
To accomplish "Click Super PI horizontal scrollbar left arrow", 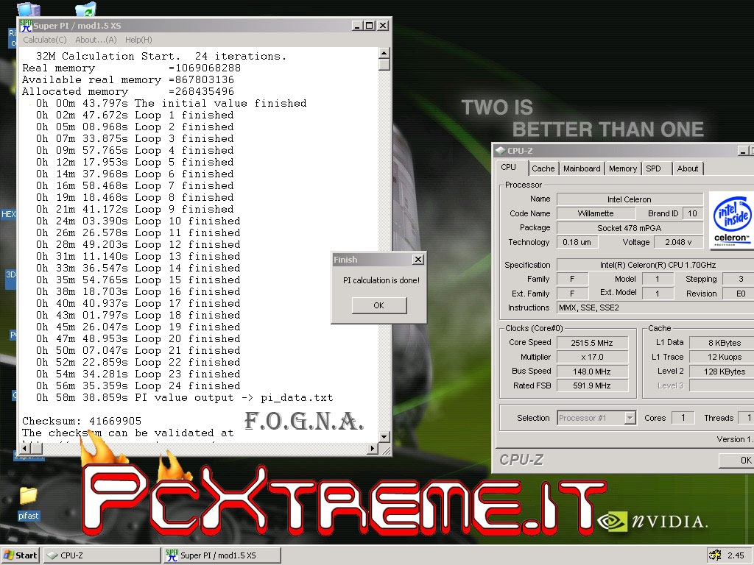I will (25, 448).
